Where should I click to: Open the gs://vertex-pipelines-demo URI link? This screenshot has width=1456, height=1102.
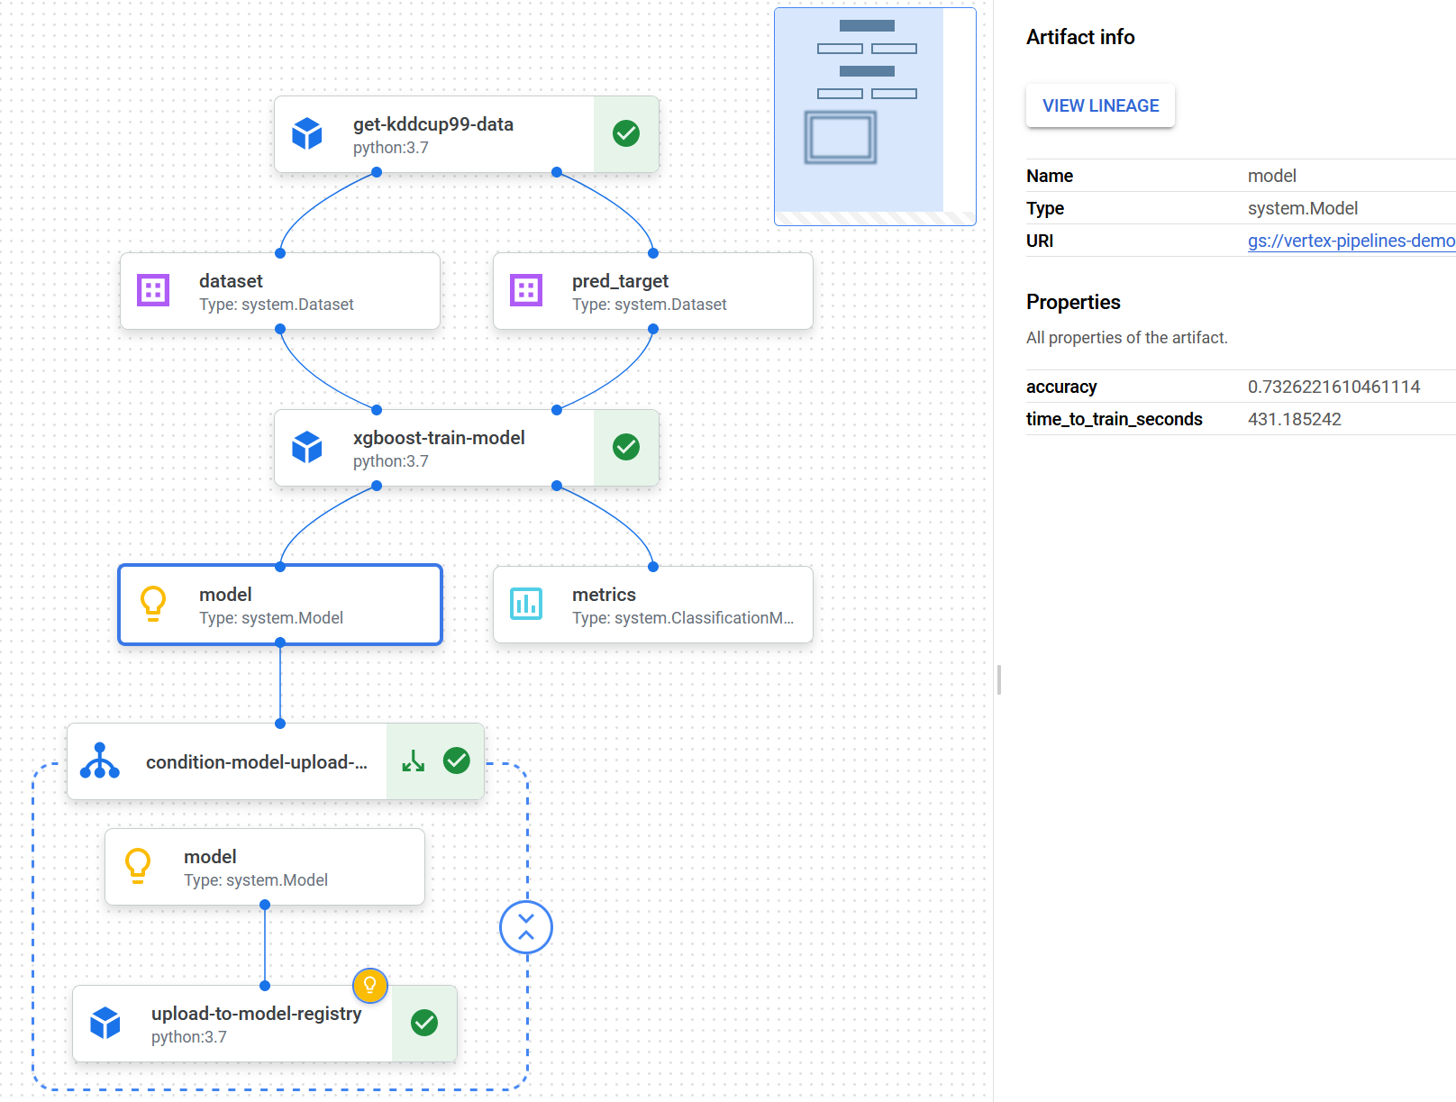coord(1351,241)
